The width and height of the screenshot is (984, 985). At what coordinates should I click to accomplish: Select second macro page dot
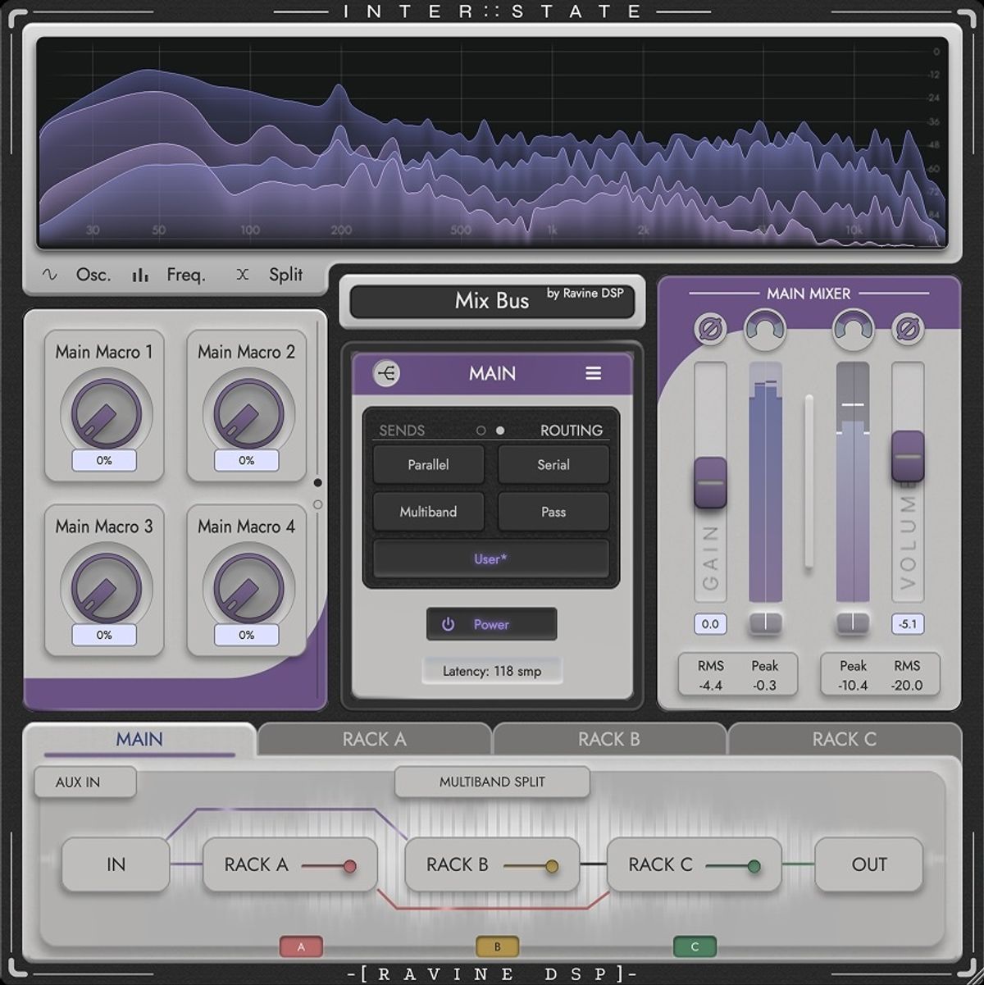(x=318, y=504)
